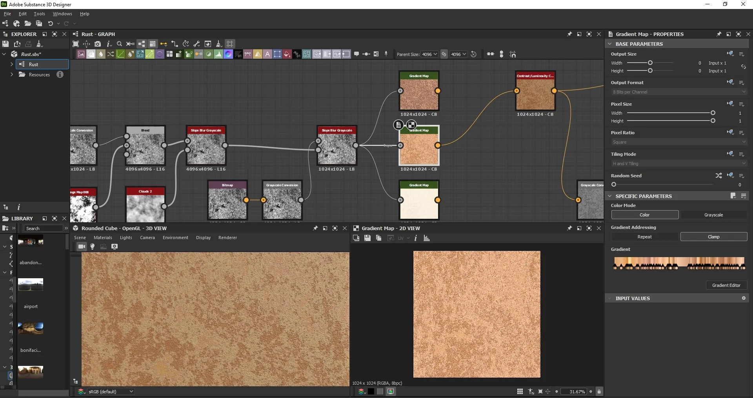Viewport: 753px width, 398px height.
Task: Expand the Rust graph tree item
Action: pos(11,64)
